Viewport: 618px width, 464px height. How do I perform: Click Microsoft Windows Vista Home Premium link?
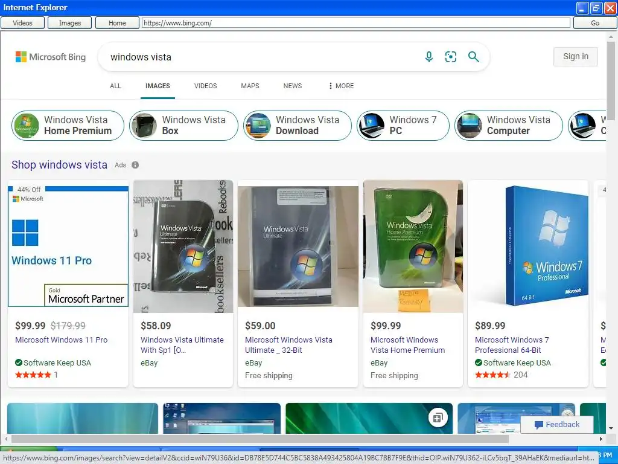point(407,345)
